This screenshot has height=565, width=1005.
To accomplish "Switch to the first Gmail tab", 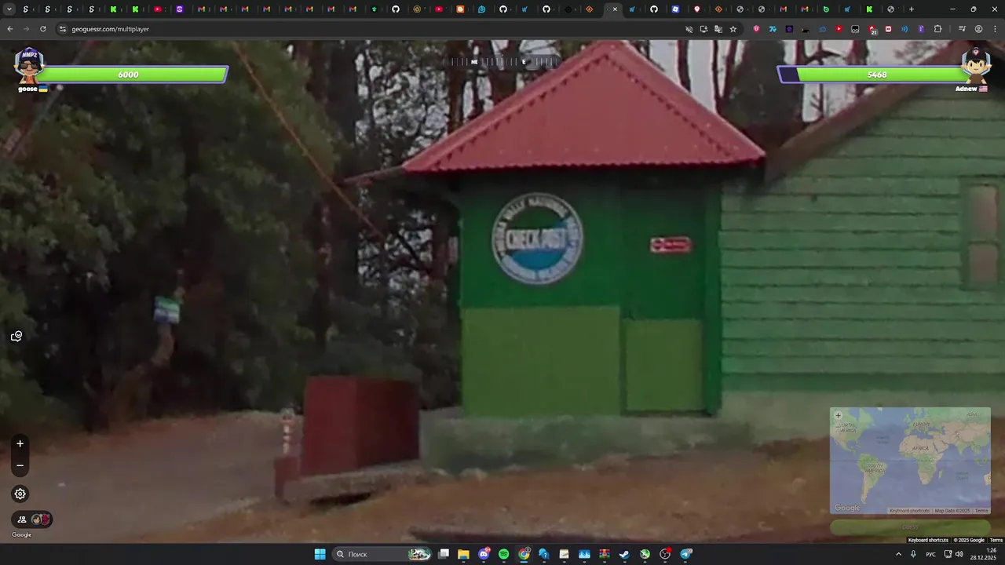I will tap(202, 9).
